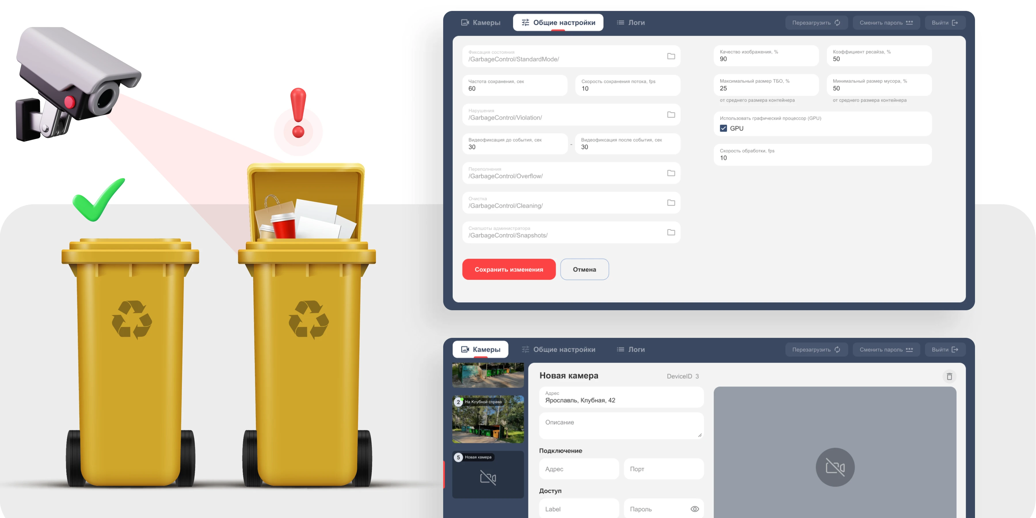Uncheck the GPU checkbox
Image resolution: width=1036 pixels, height=518 pixels.
(723, 128)
